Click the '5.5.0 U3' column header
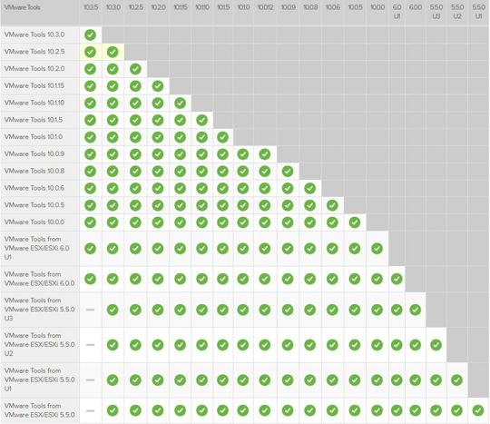The height and width of the screenshot is (424, 490). coord(436,12)
